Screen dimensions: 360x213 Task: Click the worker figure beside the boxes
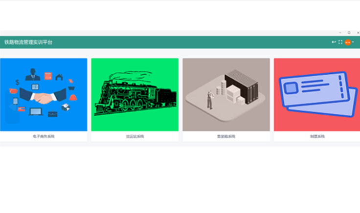point(210,100)
